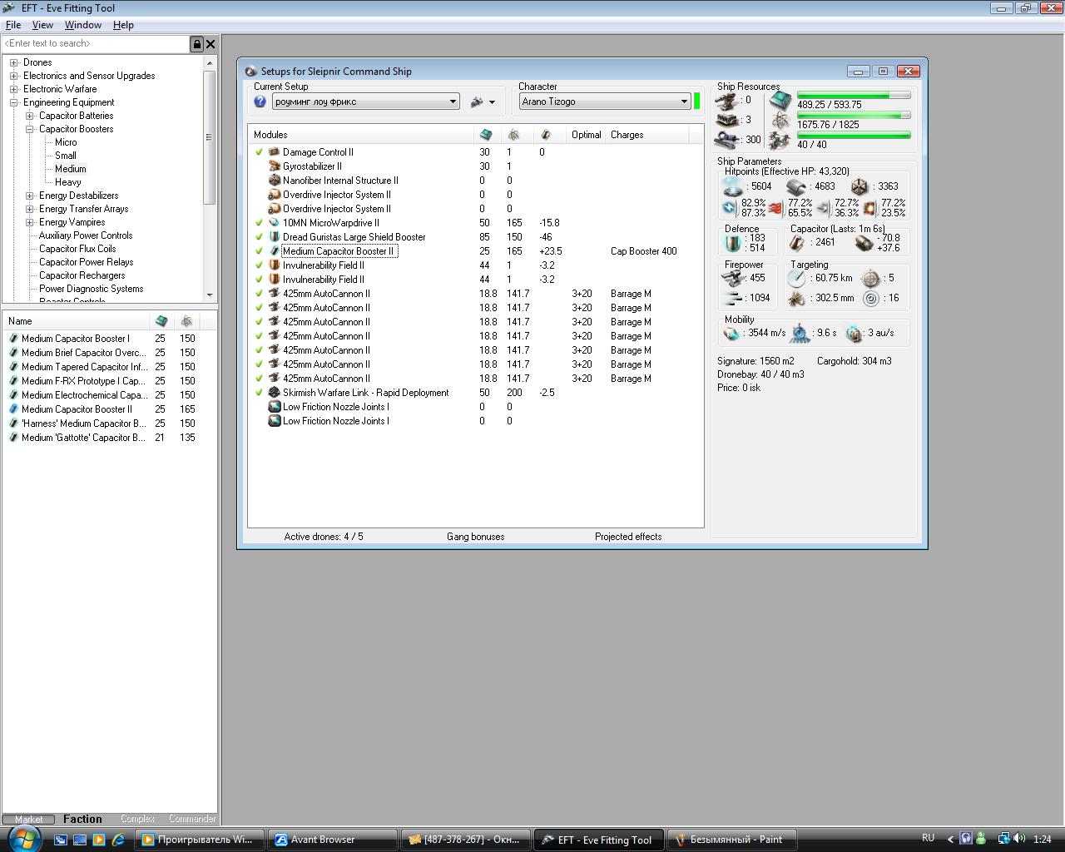The width and height of the screenshot is (1065, 852).
Task: Click the align time icon in Mobility
Action: (800, 333)
